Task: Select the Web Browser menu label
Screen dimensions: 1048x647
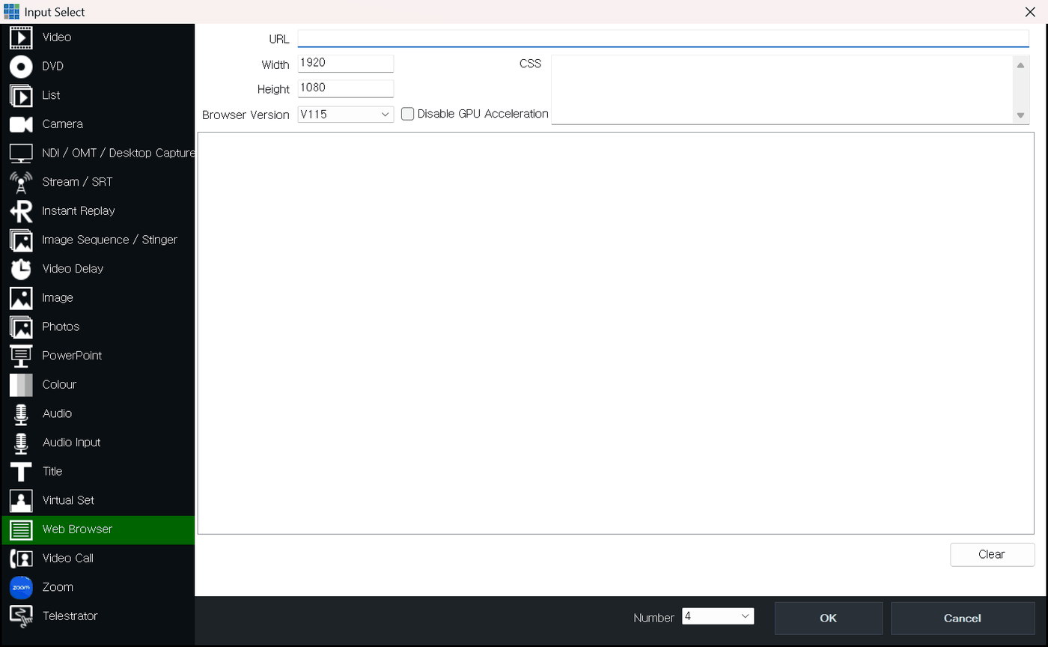Action: [x=77, y=529]
